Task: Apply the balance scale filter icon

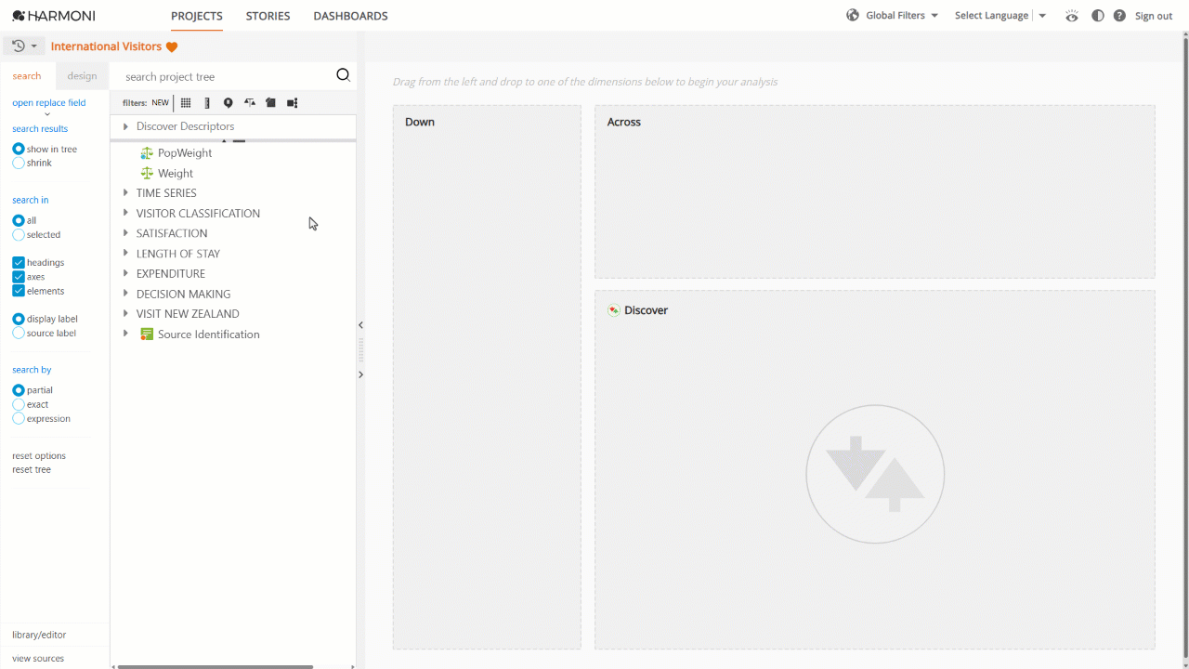Action: point(250,103)
